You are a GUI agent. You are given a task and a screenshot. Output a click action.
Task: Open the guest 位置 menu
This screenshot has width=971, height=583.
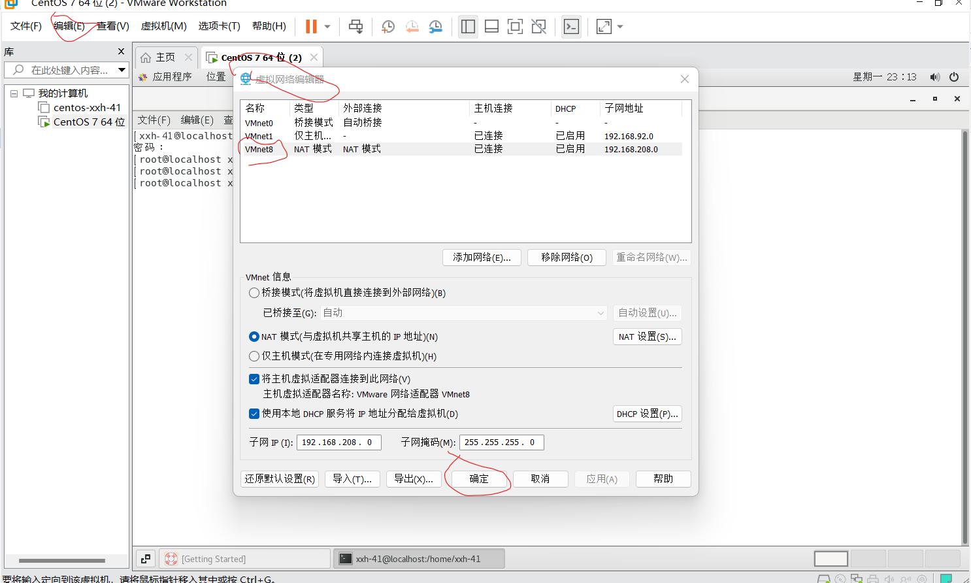pyautogui.click(x=216, y=77)
